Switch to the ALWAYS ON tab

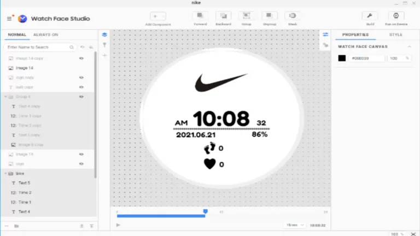(46, 35)
